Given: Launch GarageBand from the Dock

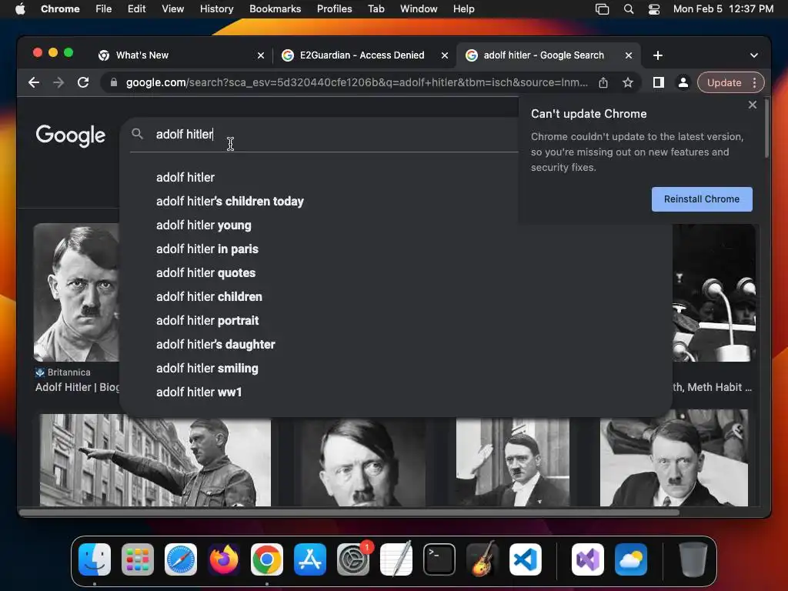Looking at the screenshot, I should [x=482, y=559].
